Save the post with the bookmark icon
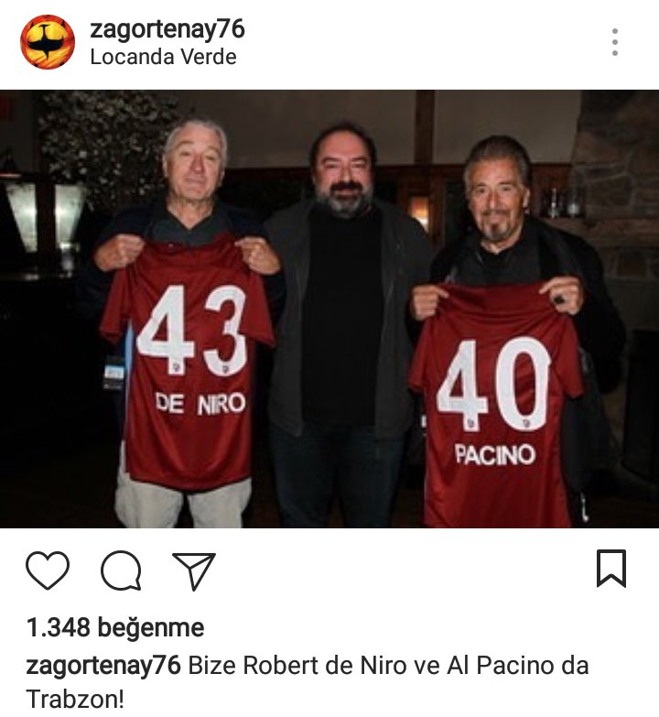The image size is (659, 717). click(x=611, y=569)
